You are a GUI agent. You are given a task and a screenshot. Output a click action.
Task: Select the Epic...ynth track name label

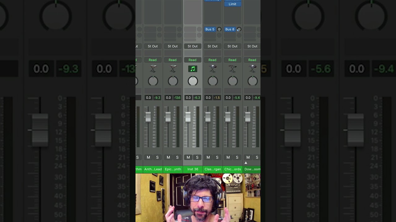tap(173, 169)
